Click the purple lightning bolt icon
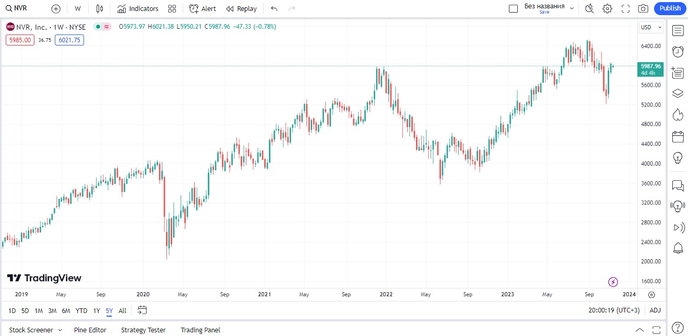 click(x=613, y=282)
